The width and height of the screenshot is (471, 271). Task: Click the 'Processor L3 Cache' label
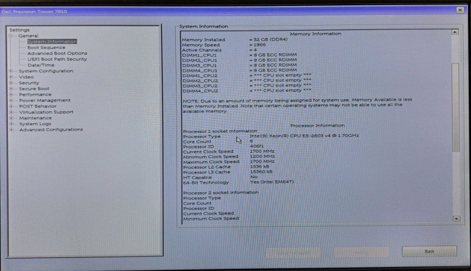pos(207,172)
